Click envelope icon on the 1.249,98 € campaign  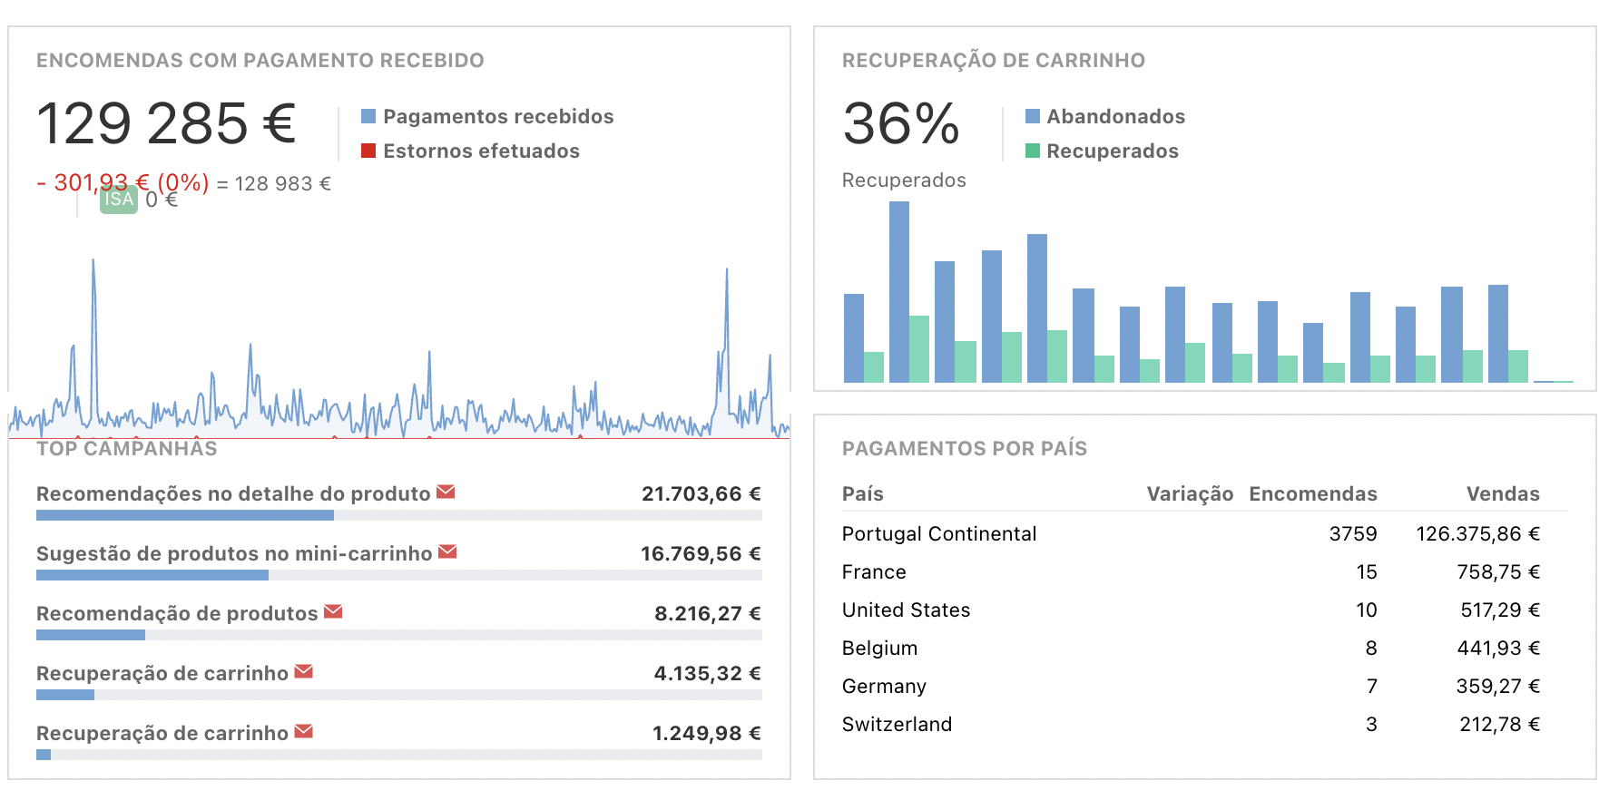[x=304, y=731]
